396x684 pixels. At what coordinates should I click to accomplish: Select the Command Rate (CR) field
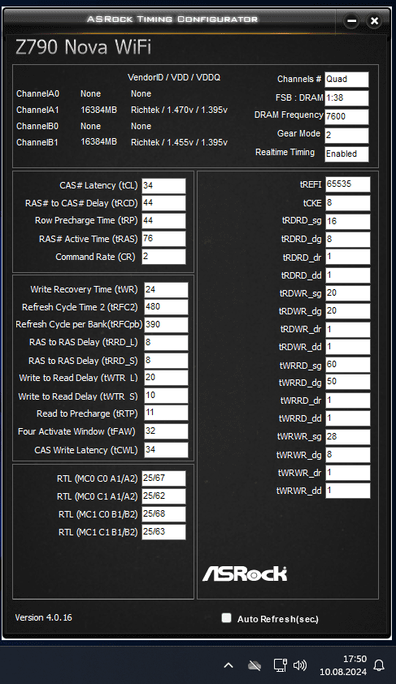coord(163,257)
